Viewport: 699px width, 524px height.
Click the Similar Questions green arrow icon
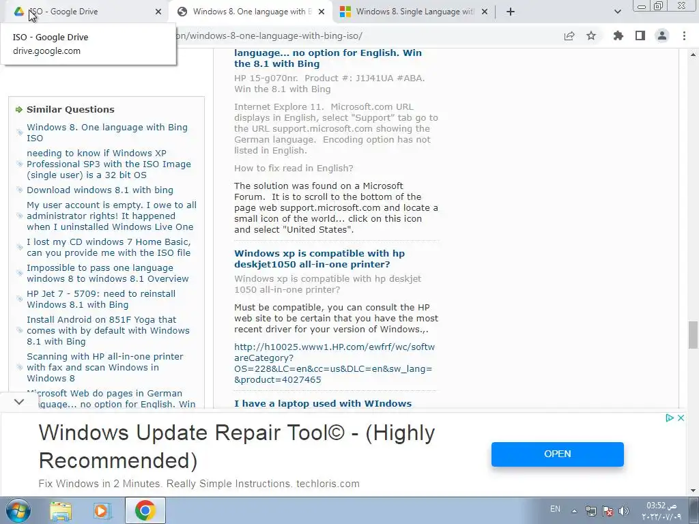(18, 109)
